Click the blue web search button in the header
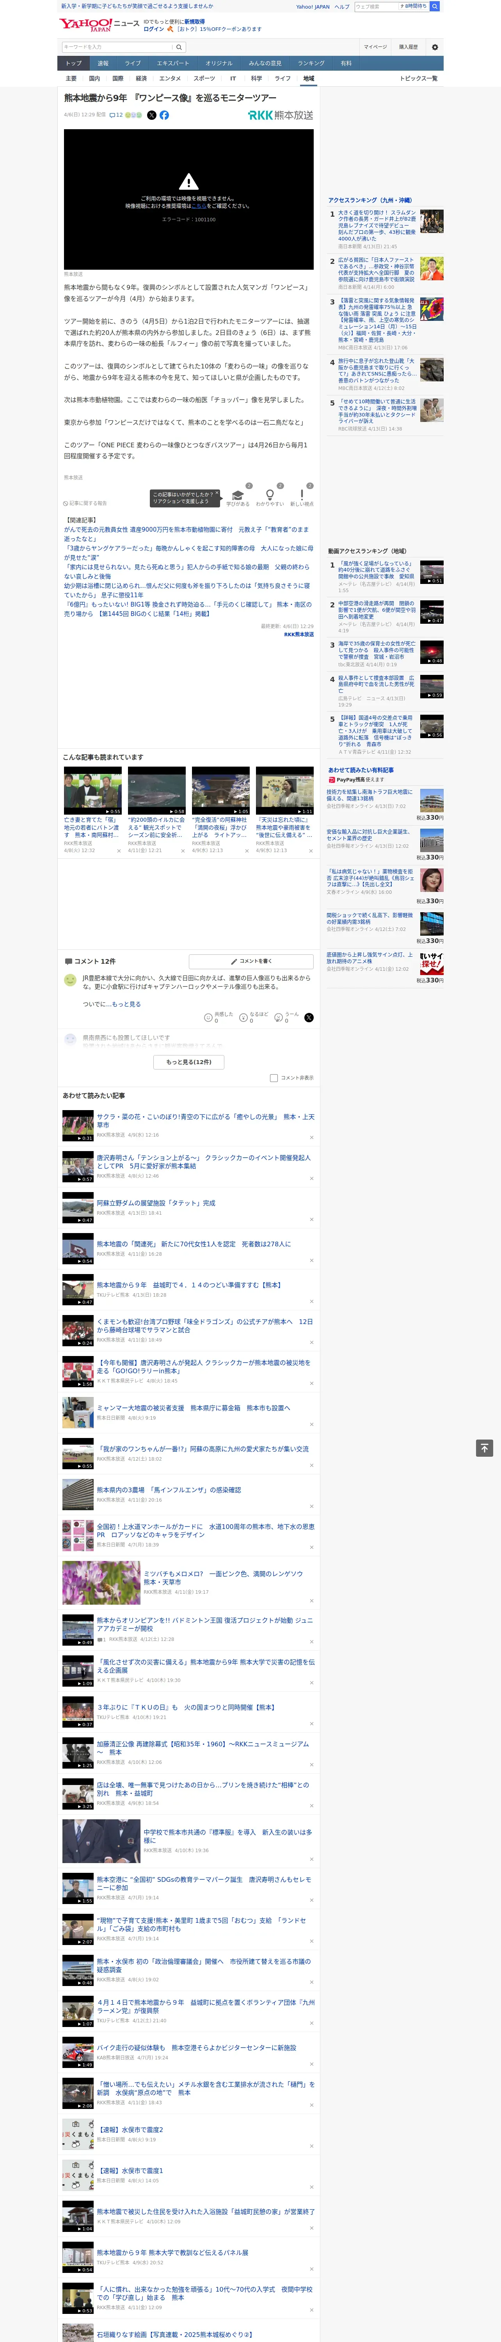 (x=435, y=6)
